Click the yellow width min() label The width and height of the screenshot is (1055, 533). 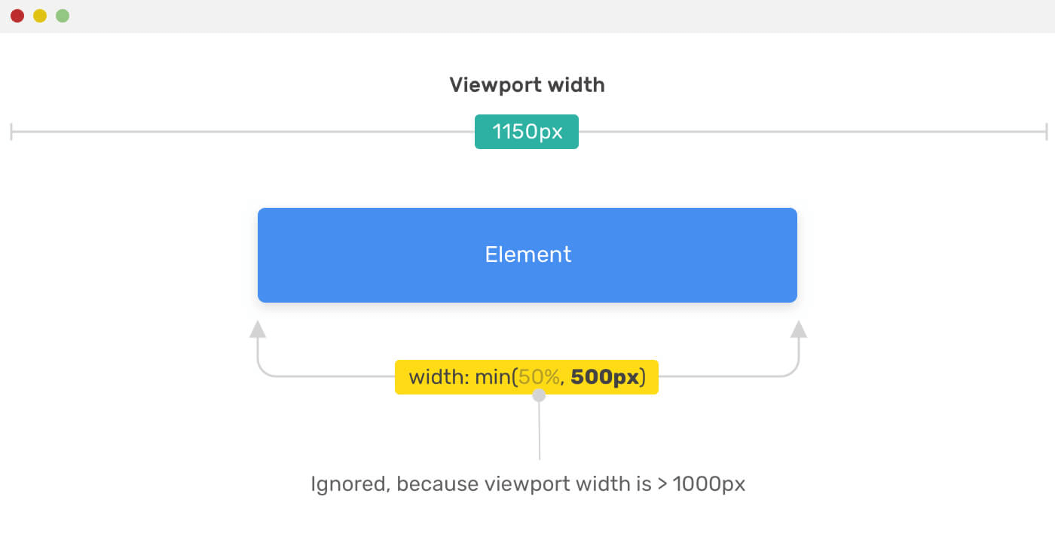[527, 377]
